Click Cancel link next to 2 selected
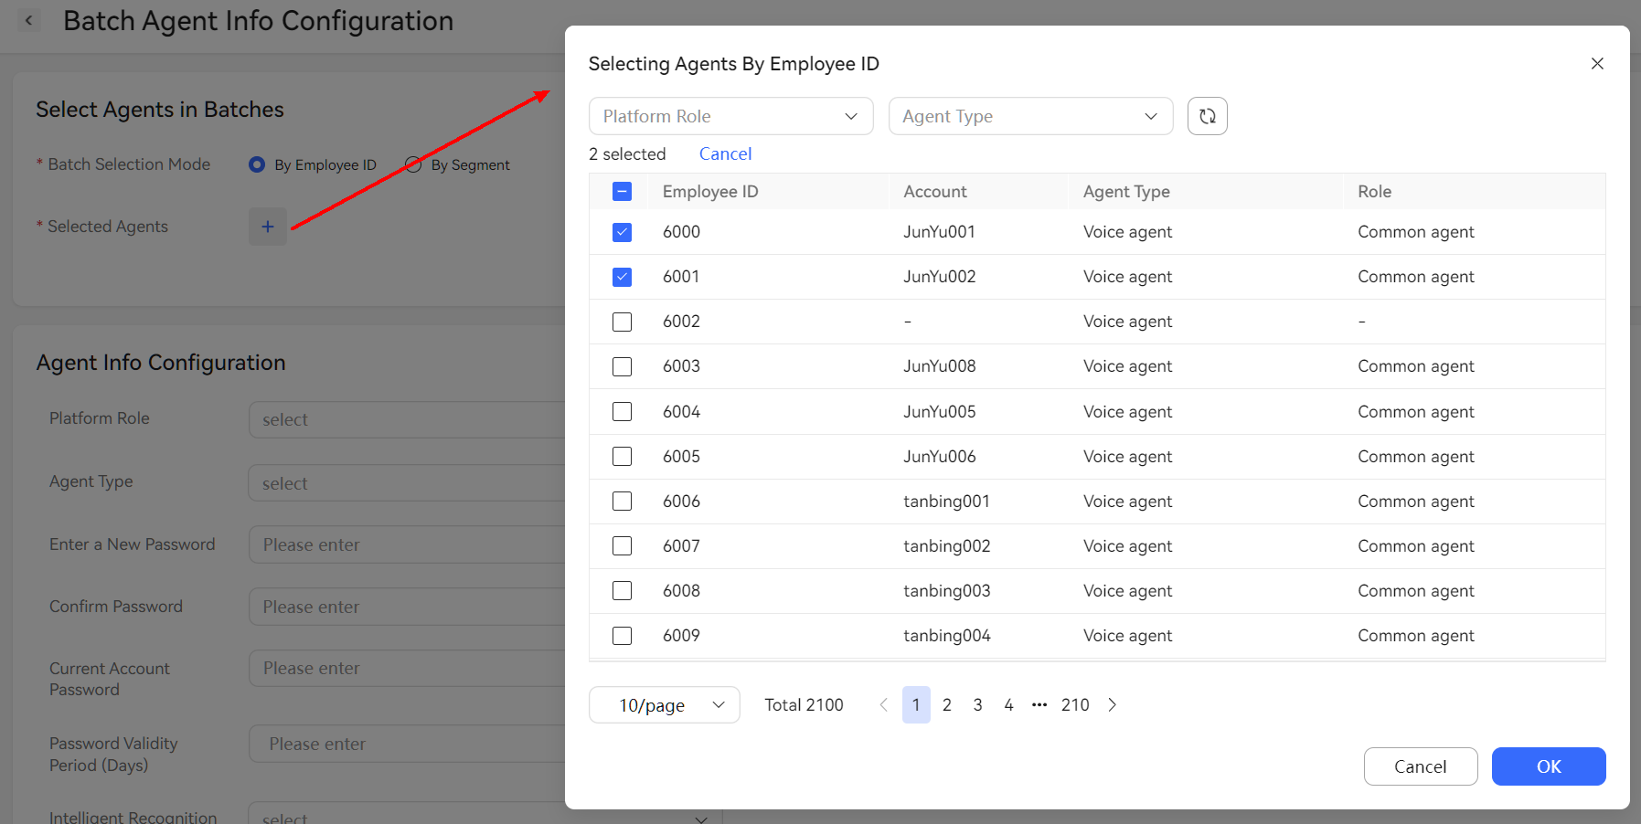The width and height of the screenshot is (1641, 824). click(725, 153)
